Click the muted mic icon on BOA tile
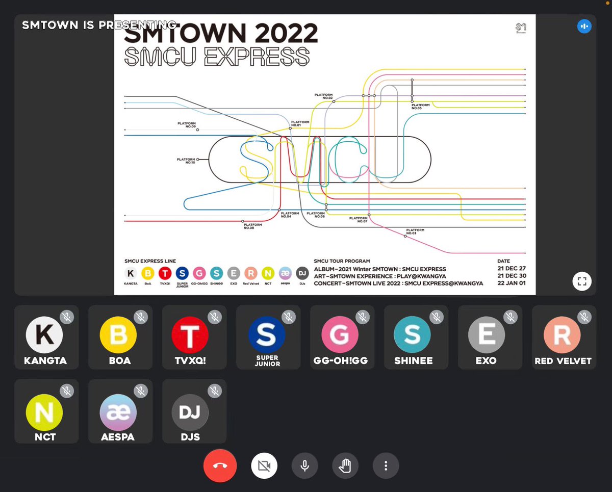The height and width of the screenshot is (492, 612). 141,317
